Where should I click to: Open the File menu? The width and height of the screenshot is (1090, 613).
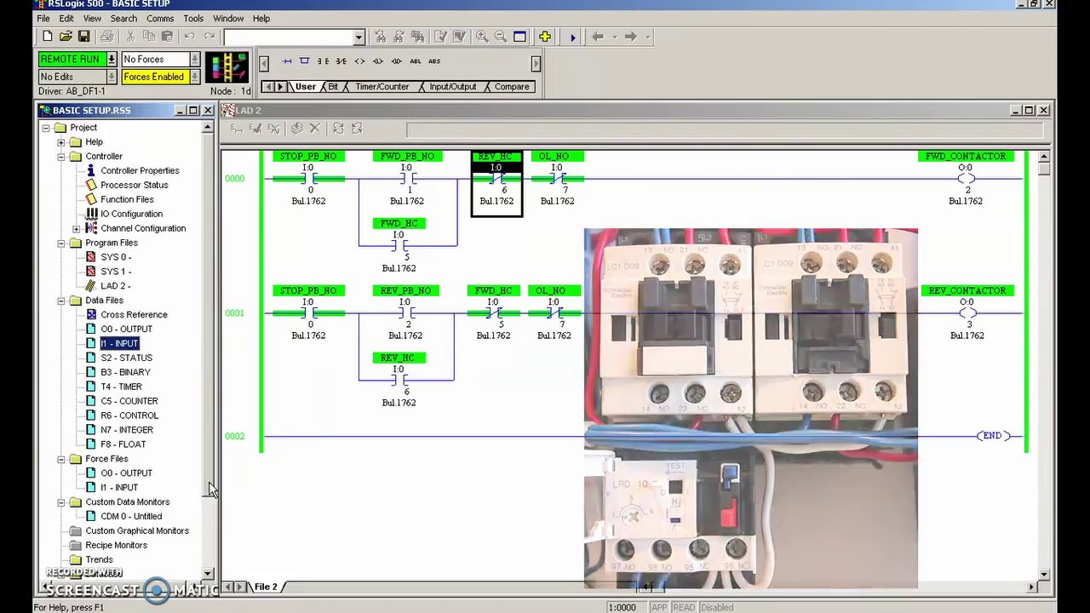[43, 18]
